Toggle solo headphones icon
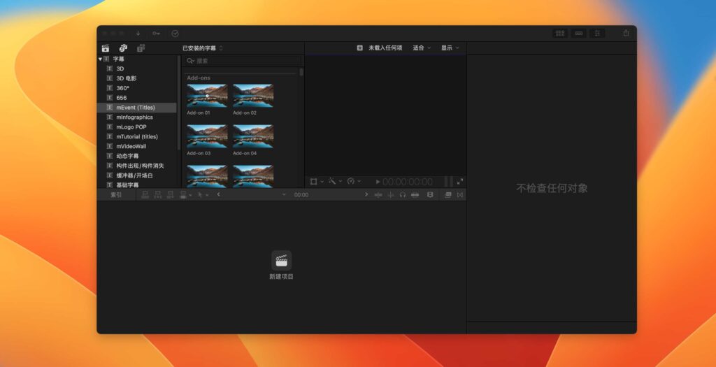The height and width of the screenshot is (367, 716). pyautogui.click(x=402, y=195)
